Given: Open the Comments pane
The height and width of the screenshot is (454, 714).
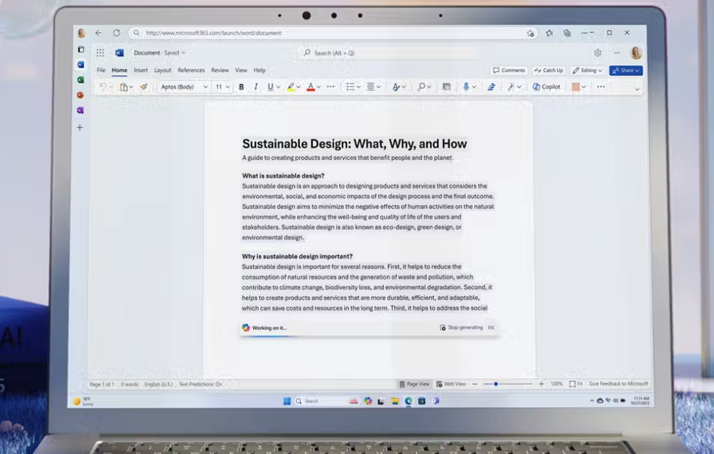Looking at the screenshot, I should 509,71.
